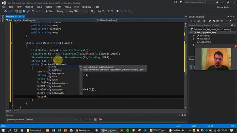Open the bdc_fajl_struct_lista.Program class dropdown

[x=51, y=20]
